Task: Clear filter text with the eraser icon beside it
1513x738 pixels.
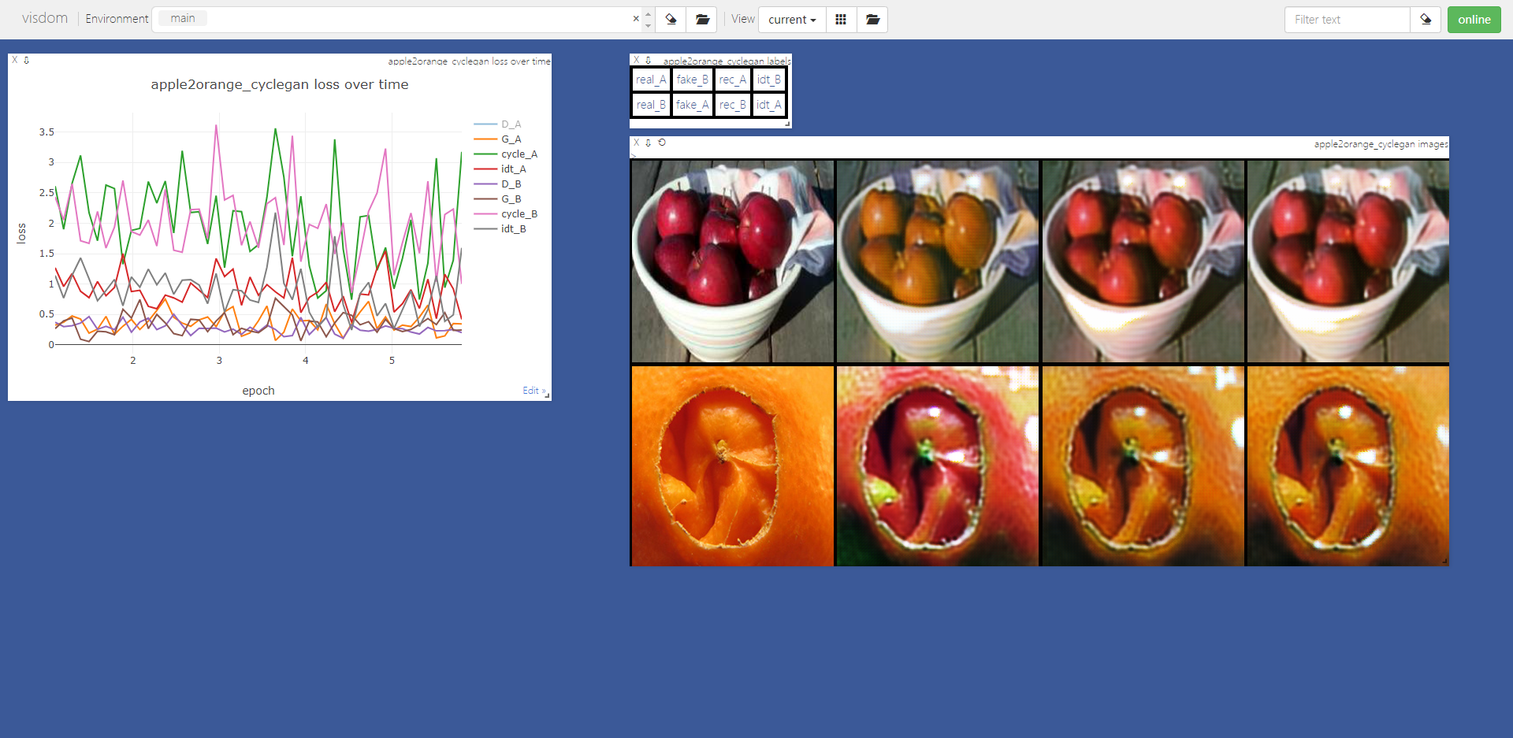Action: click(x=1426, y=20)
